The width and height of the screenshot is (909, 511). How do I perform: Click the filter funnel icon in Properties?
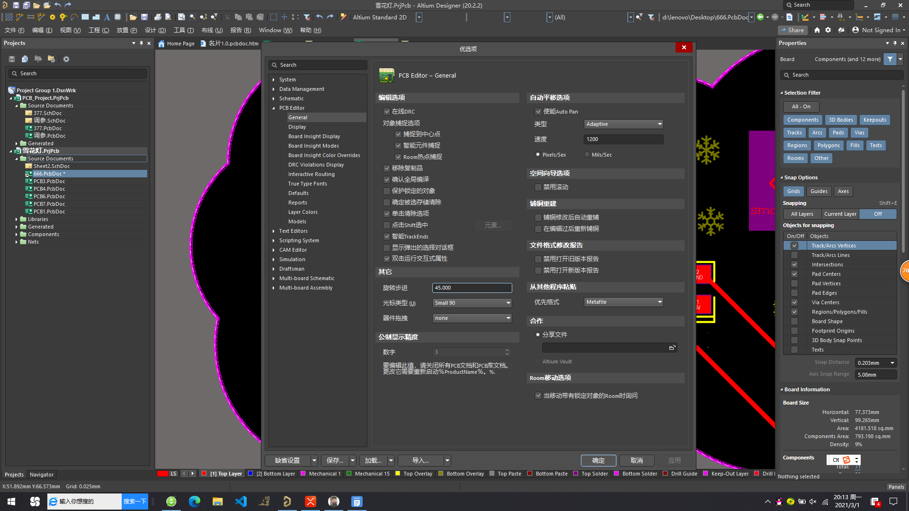click(890, 59)
